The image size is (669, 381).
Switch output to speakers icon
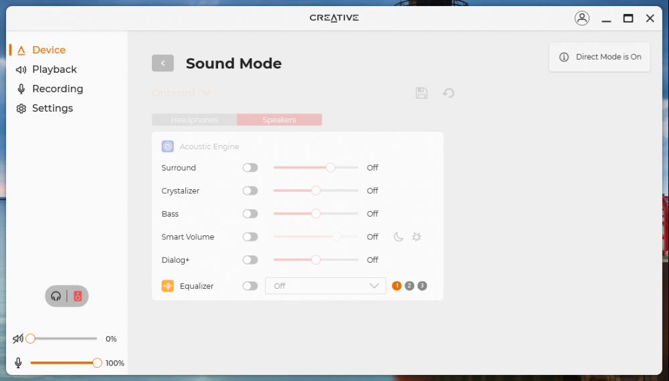coord(78,296)
